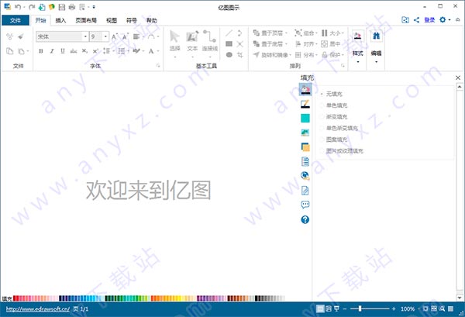
Task: Open the 宋体 font name dropdown
Action: [85, 36]
